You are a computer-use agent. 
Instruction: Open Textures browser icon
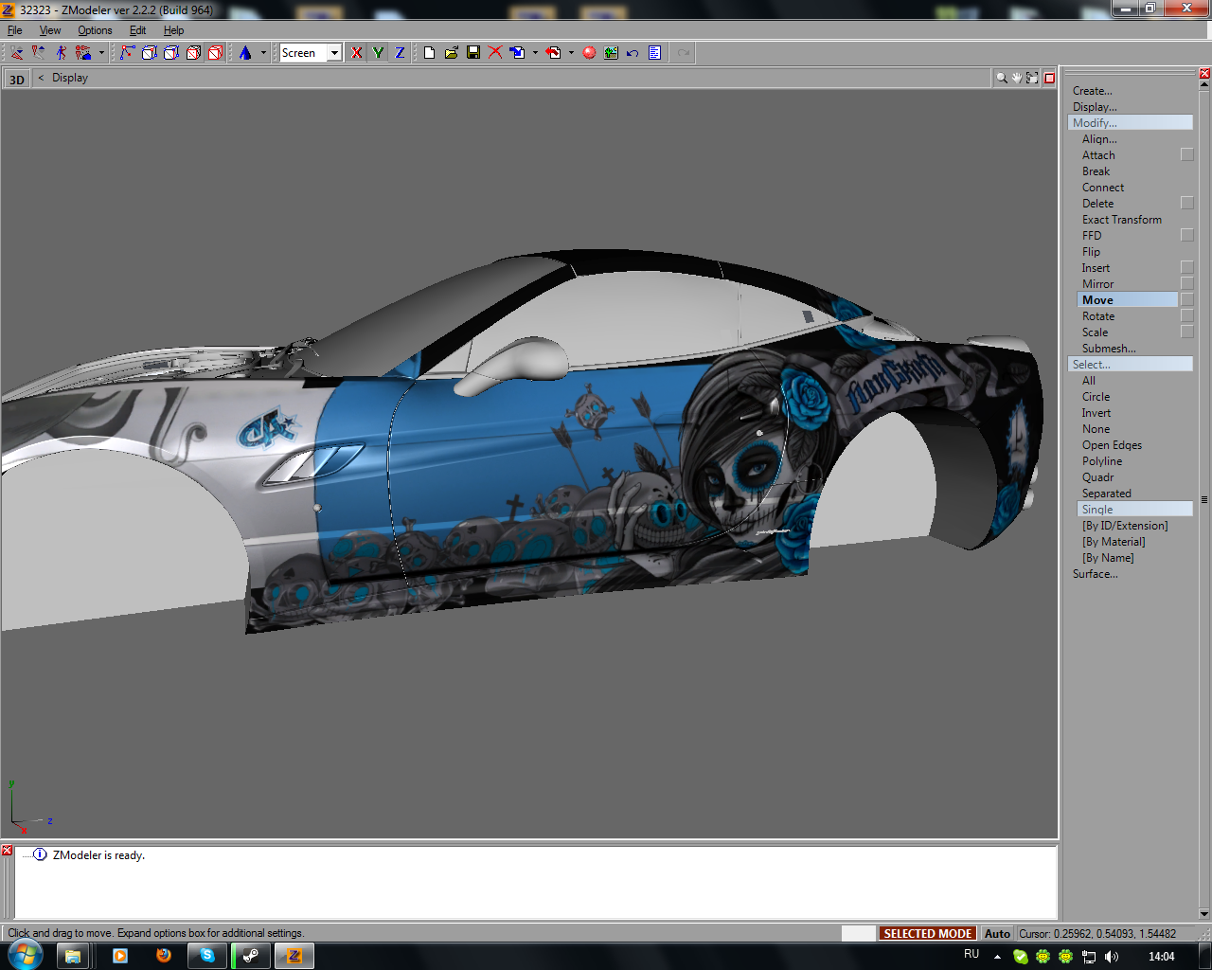(611, 53)
